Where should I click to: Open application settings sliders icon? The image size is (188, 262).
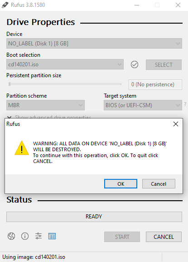coord(39,236)
